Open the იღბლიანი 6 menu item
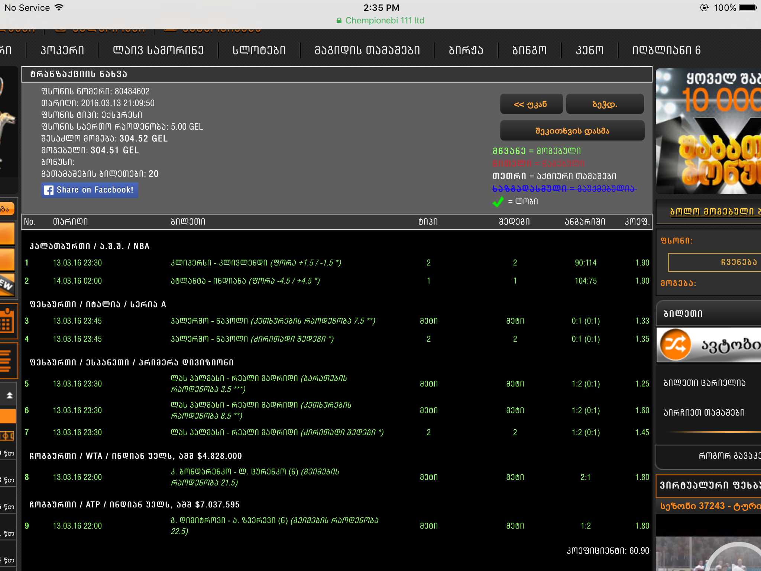 666,50
